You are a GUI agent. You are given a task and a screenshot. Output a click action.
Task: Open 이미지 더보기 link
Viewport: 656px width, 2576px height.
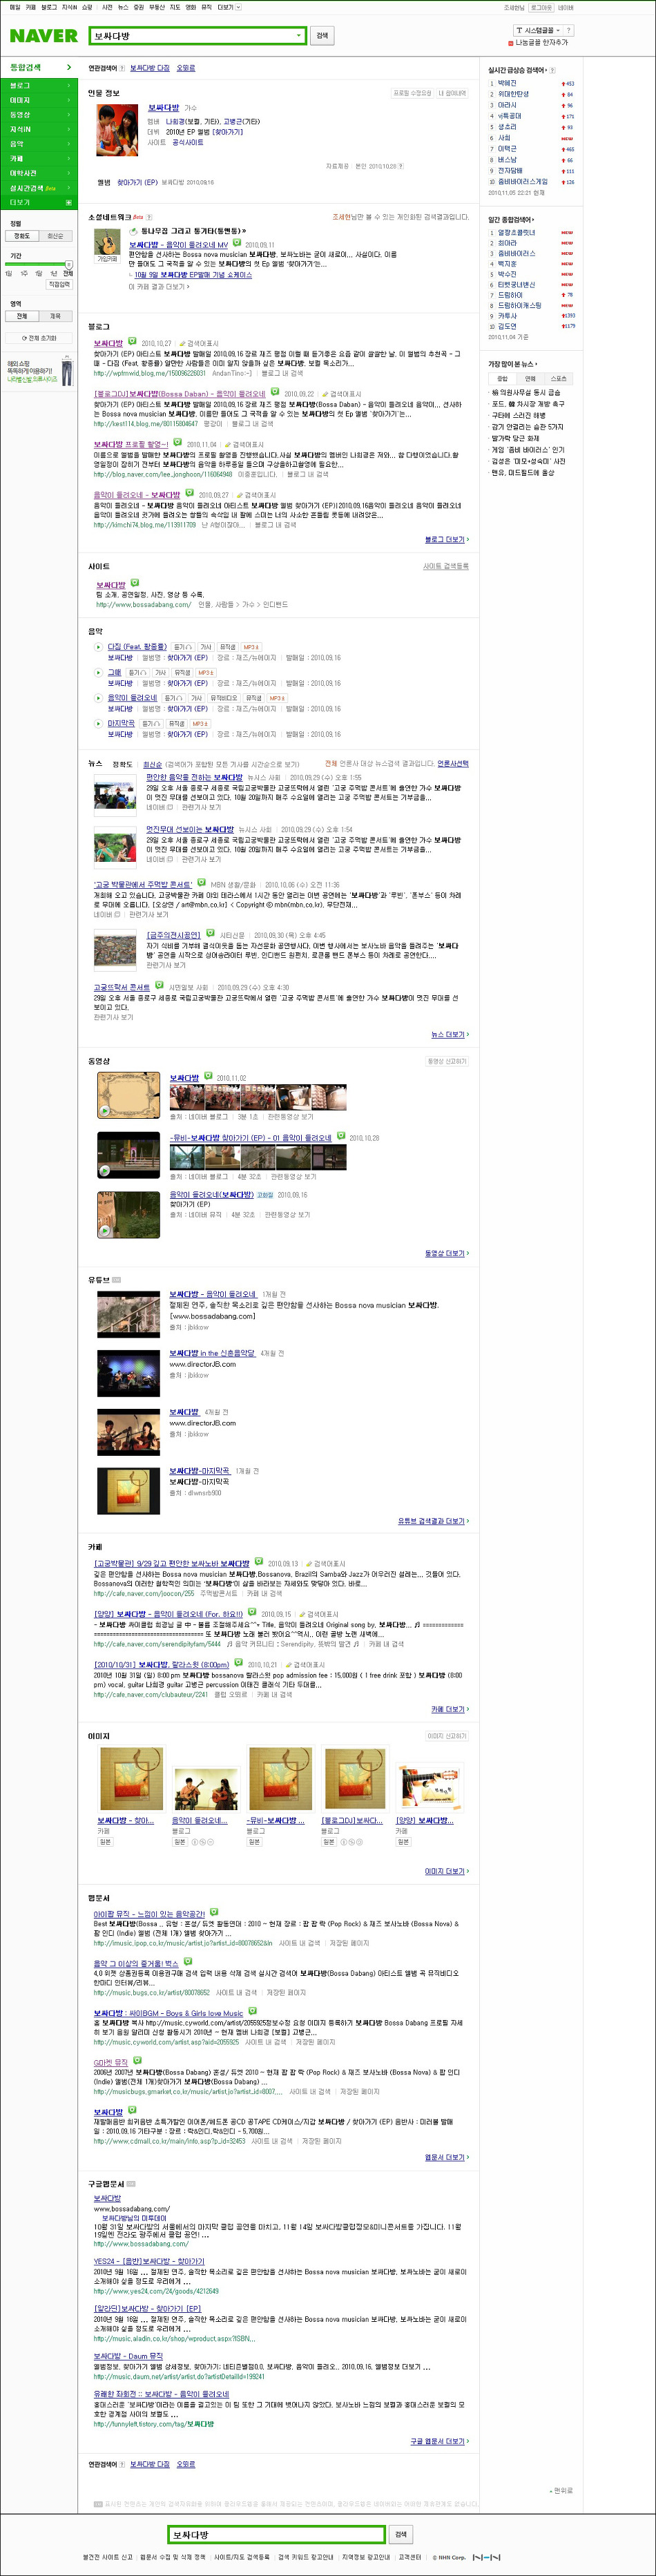(x=446, y=1871)
